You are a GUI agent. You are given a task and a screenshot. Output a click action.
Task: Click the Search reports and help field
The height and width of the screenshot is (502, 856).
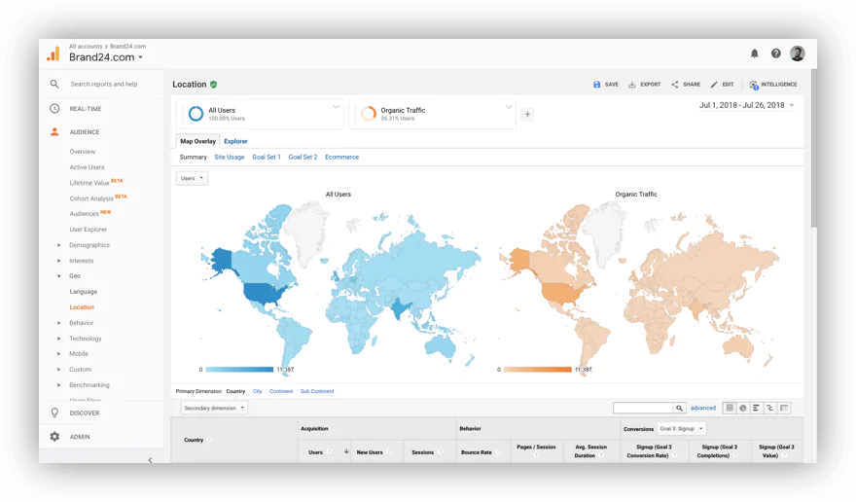click(x=104, y=84)
